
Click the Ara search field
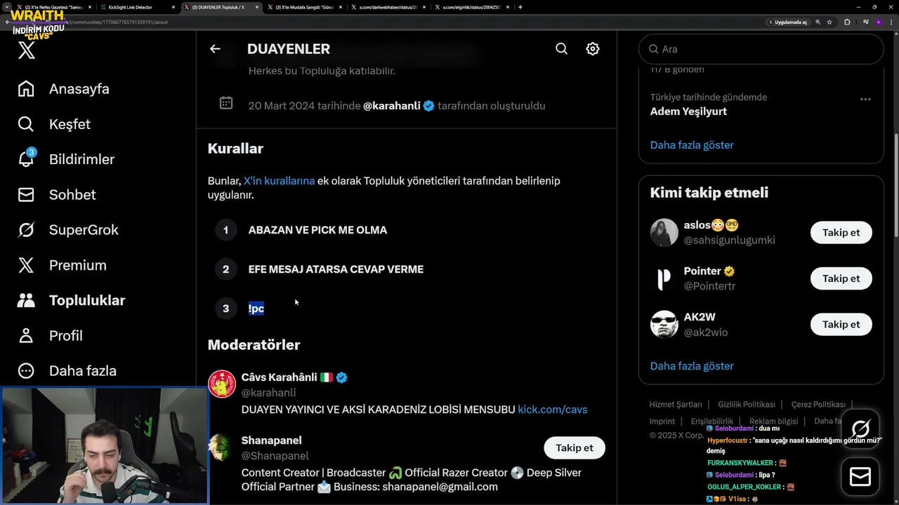click(x=761, y=49)
